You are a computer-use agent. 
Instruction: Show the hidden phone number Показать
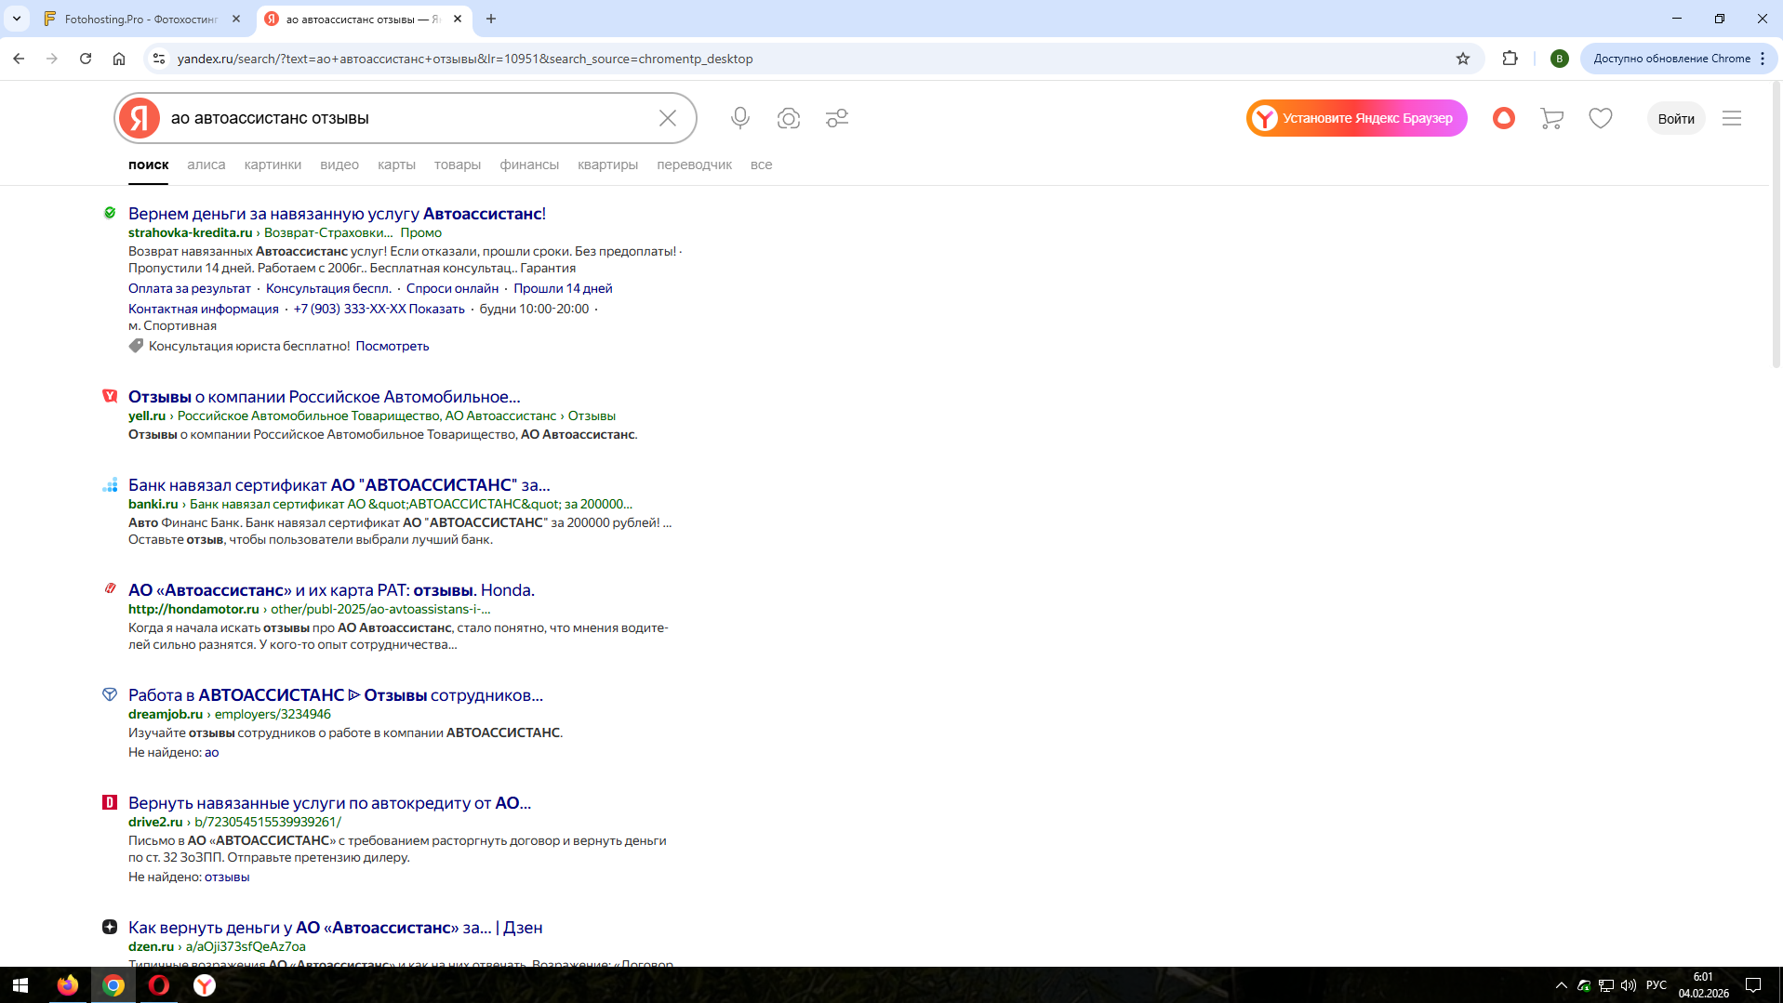436,309
